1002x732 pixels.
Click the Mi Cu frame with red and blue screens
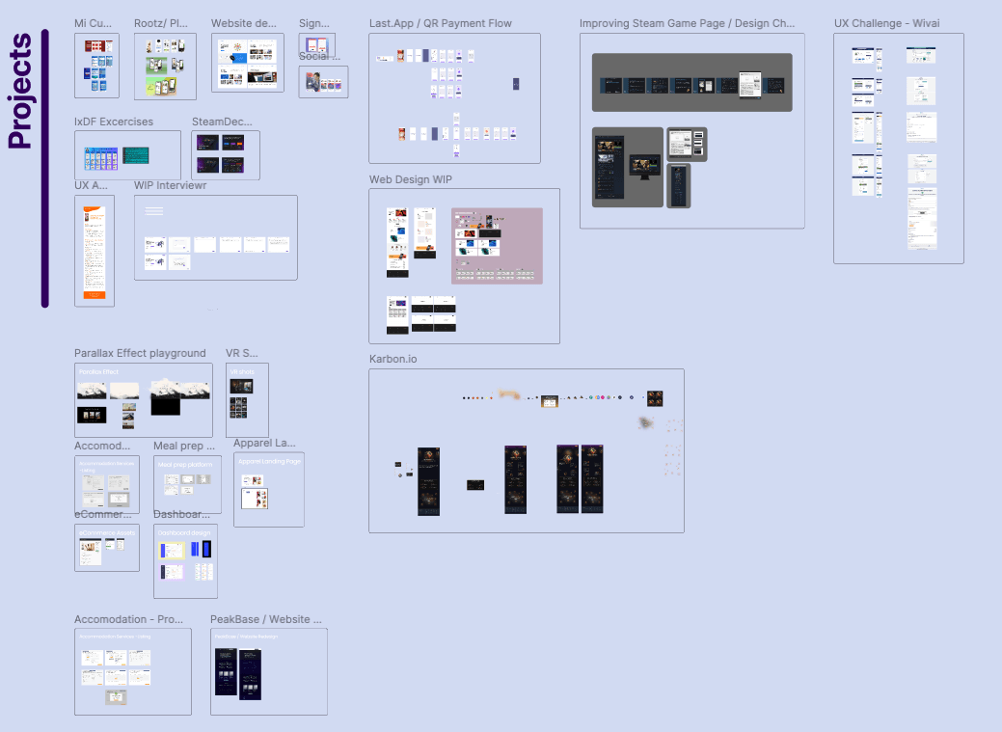(96, 66)
